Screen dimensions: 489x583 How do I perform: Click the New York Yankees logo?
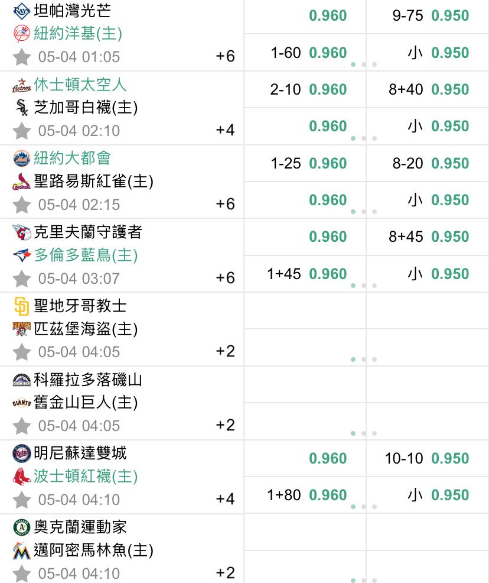(x=21, y=34)
